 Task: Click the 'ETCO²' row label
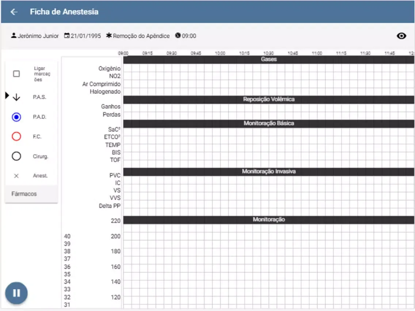tap(112, 137)
